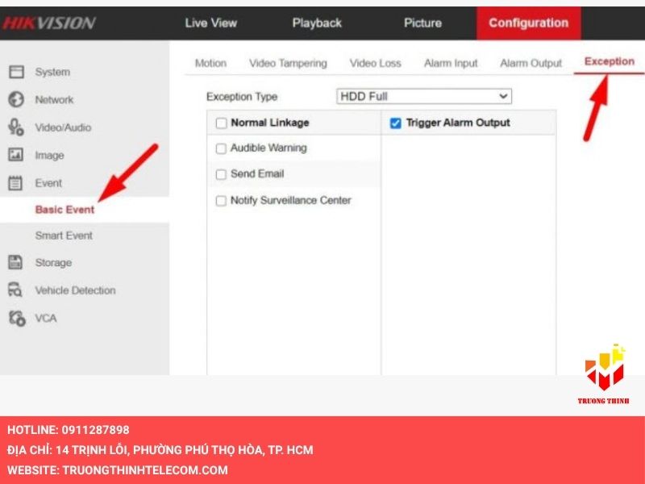Enable the Normal Linkage checkbox
645x484 pixels.
221,123
